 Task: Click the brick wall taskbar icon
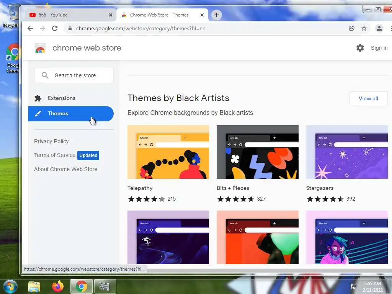tap(105, 286)
